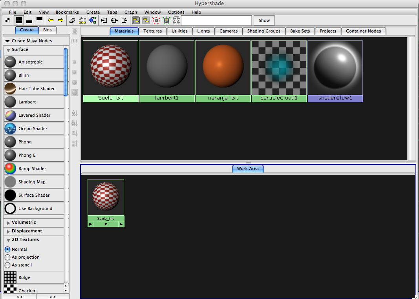Click the Show button

point(264,20)
